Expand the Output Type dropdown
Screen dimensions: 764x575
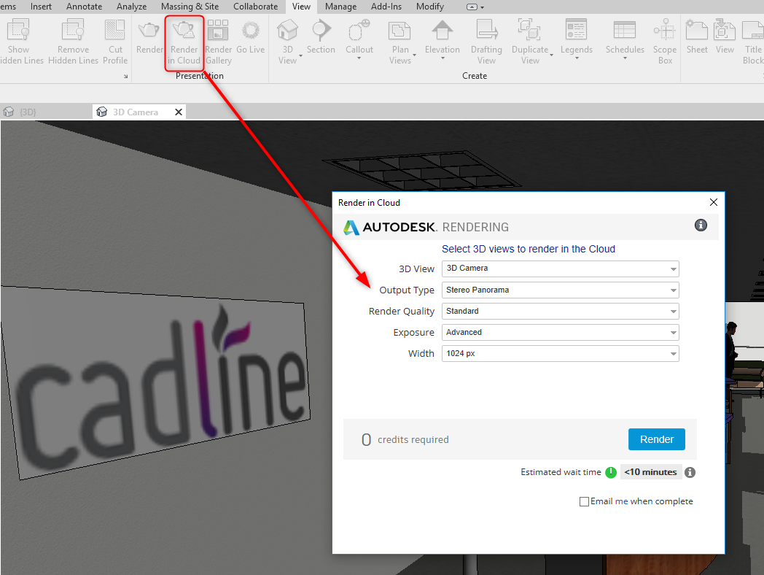pyautogui.click(x=561, y=290)
